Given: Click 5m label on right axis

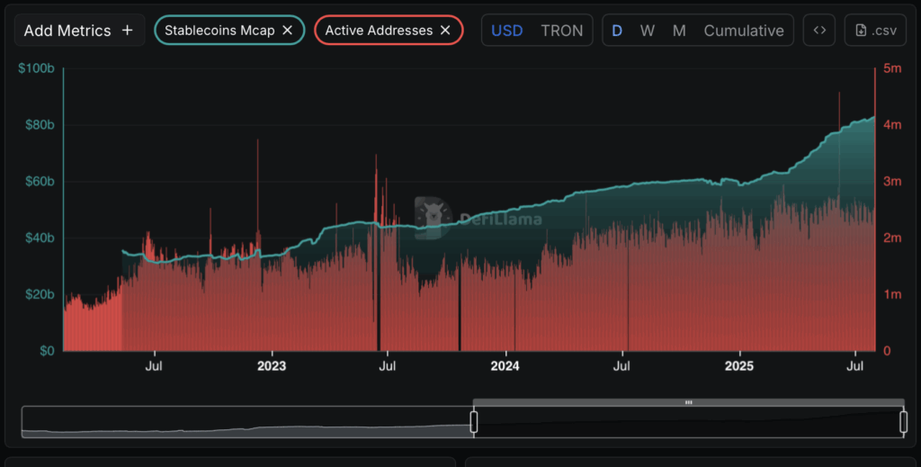Looking at the screenshot, I should click(x=892, y=68).
